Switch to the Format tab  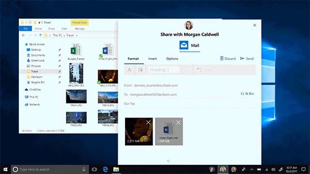(133, 59)
